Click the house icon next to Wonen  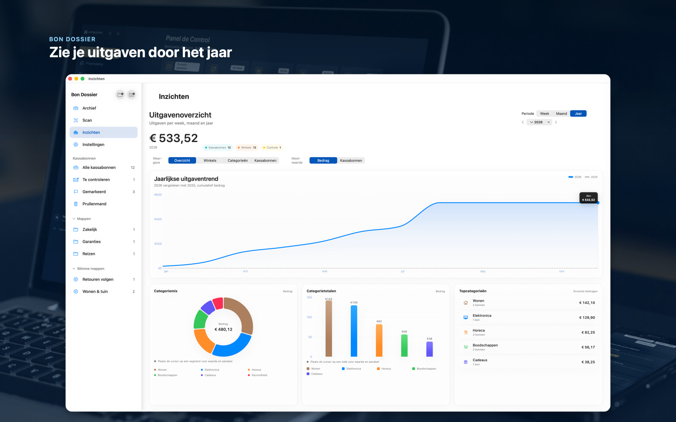pos(466,303)
